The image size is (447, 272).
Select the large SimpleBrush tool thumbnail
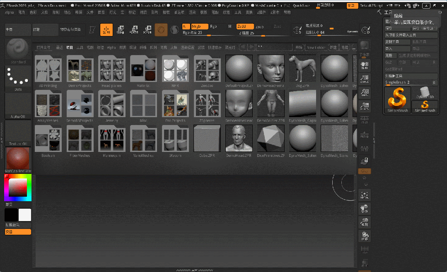point(397,100)
